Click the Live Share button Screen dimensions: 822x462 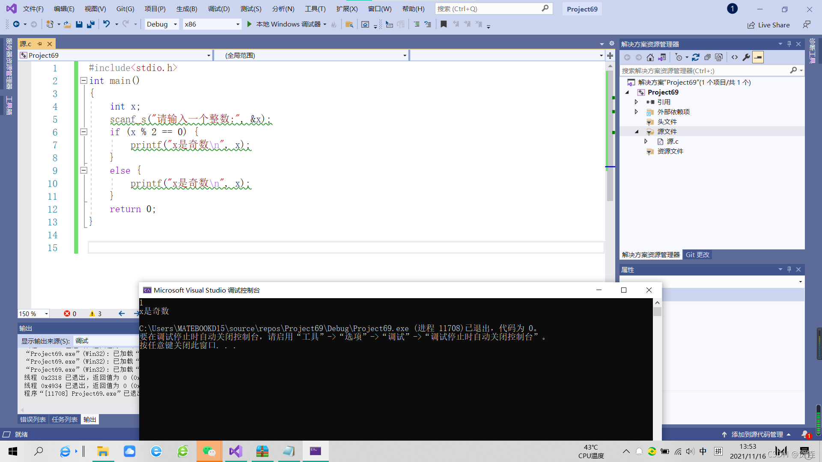click(768, 25)
